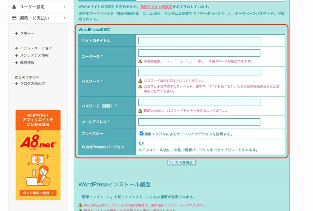Expand the ユーザー設定 menu chevron
313x211 pixels.
point(64,7)
